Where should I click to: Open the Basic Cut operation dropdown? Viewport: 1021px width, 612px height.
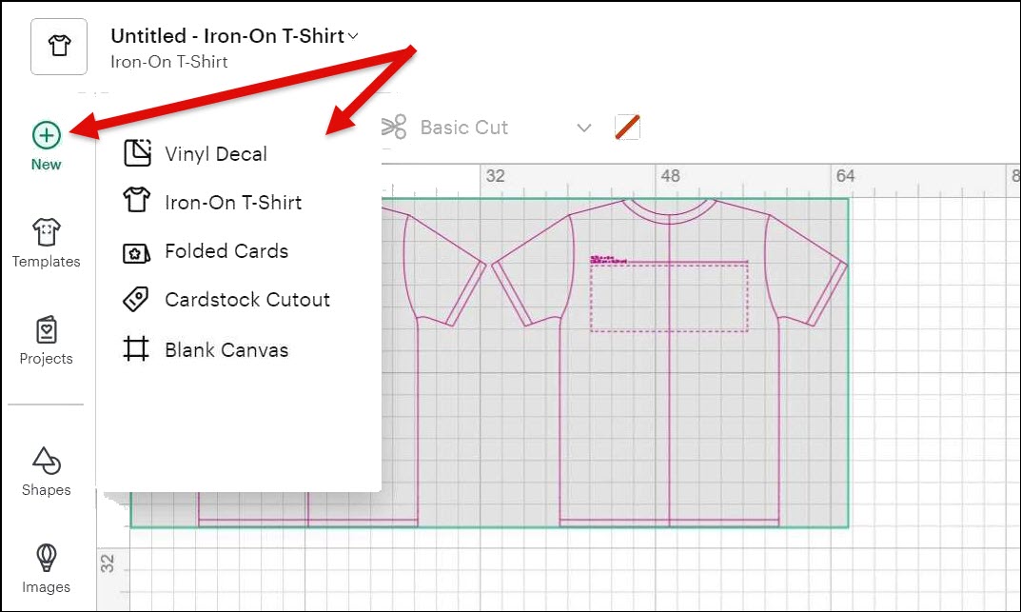[x=584, y=128]
